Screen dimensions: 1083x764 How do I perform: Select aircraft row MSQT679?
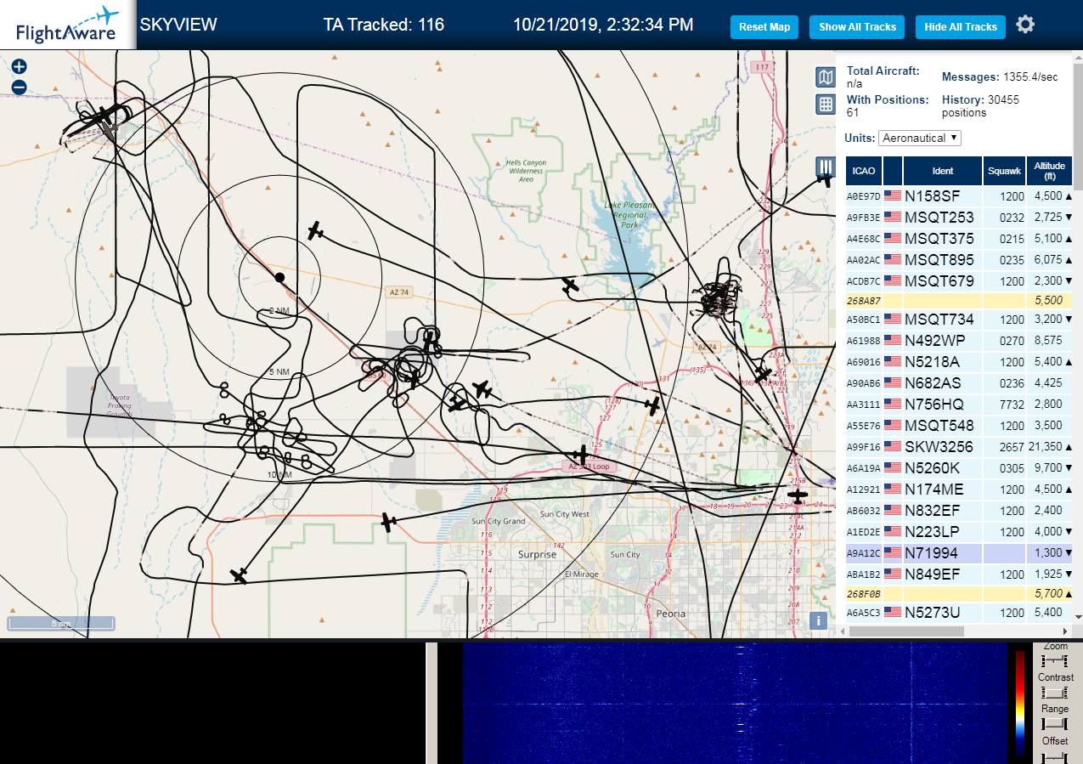pyautogui.click(x=959, y=281)
